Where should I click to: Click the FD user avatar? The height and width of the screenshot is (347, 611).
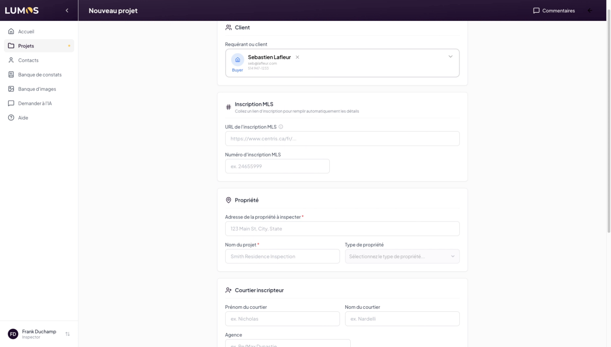click(13, 334)
